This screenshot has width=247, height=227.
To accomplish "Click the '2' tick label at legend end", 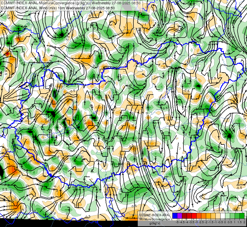I will coord(244,222).
